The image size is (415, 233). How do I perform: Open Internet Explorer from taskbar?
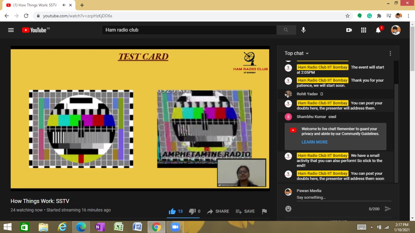point(62,227)
